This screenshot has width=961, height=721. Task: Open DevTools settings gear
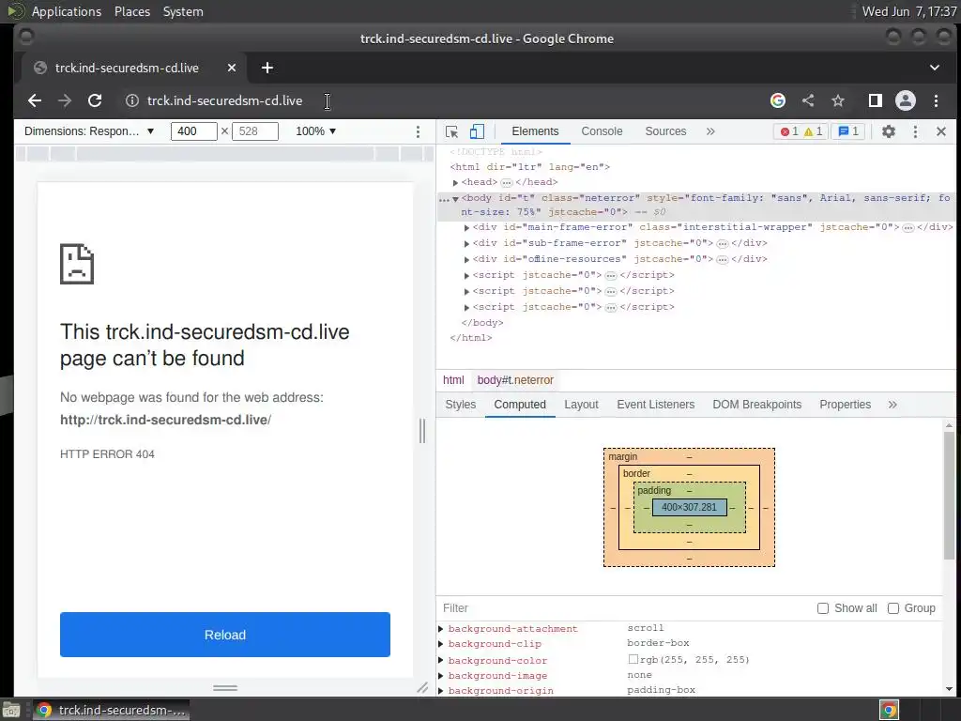889,131
